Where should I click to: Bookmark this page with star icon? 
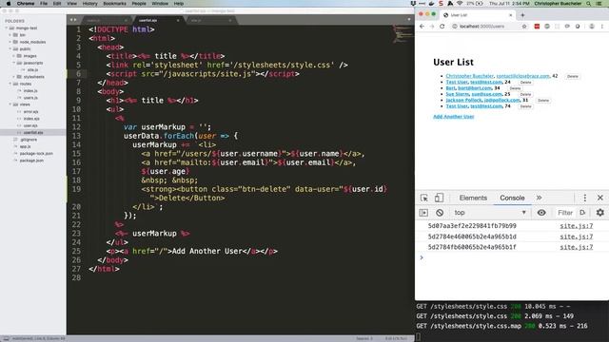(x=524, y=27)
